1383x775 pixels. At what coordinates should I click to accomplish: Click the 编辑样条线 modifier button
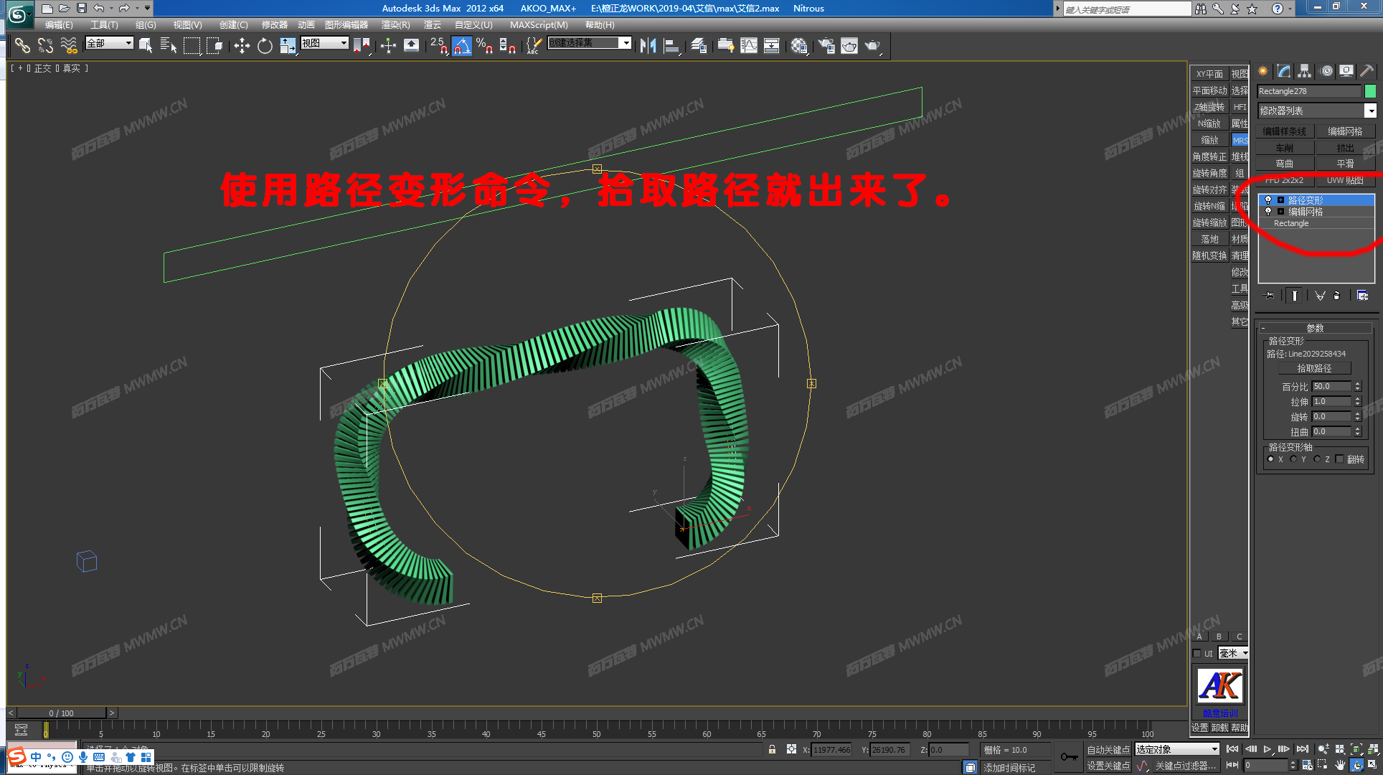pos(1285,131)
